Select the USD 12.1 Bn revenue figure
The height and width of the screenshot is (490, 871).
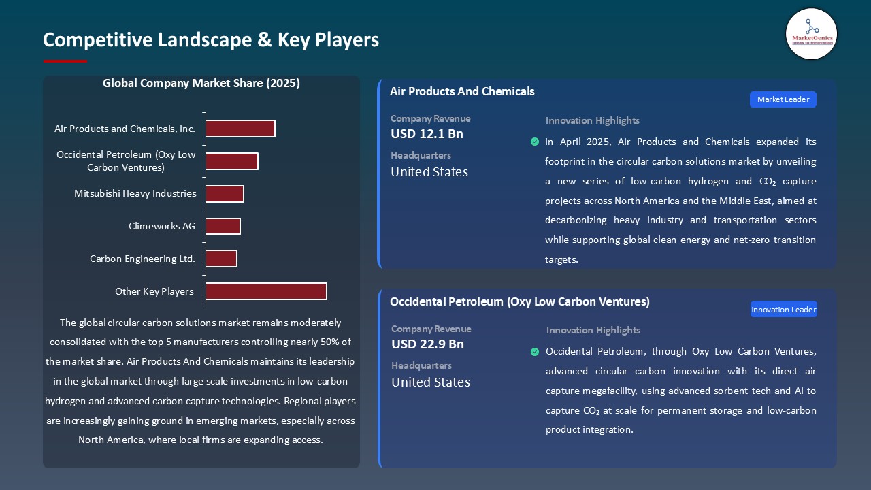[x=427, y=134]
